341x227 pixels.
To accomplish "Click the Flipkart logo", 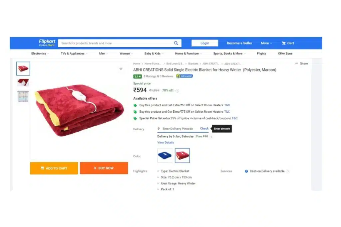I will click(47, 43).
